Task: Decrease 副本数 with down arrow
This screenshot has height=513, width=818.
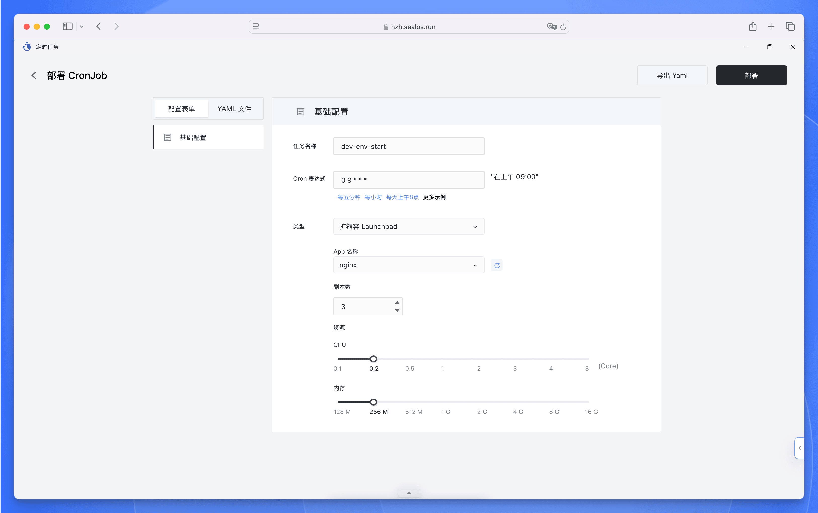Action: click(x=397, y=311)
